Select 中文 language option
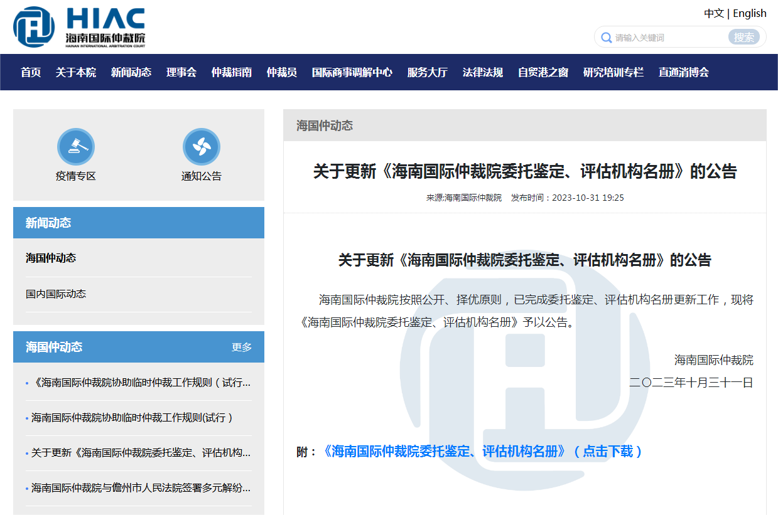This screenshot has width=778, height=515. (x=713, y=13)
